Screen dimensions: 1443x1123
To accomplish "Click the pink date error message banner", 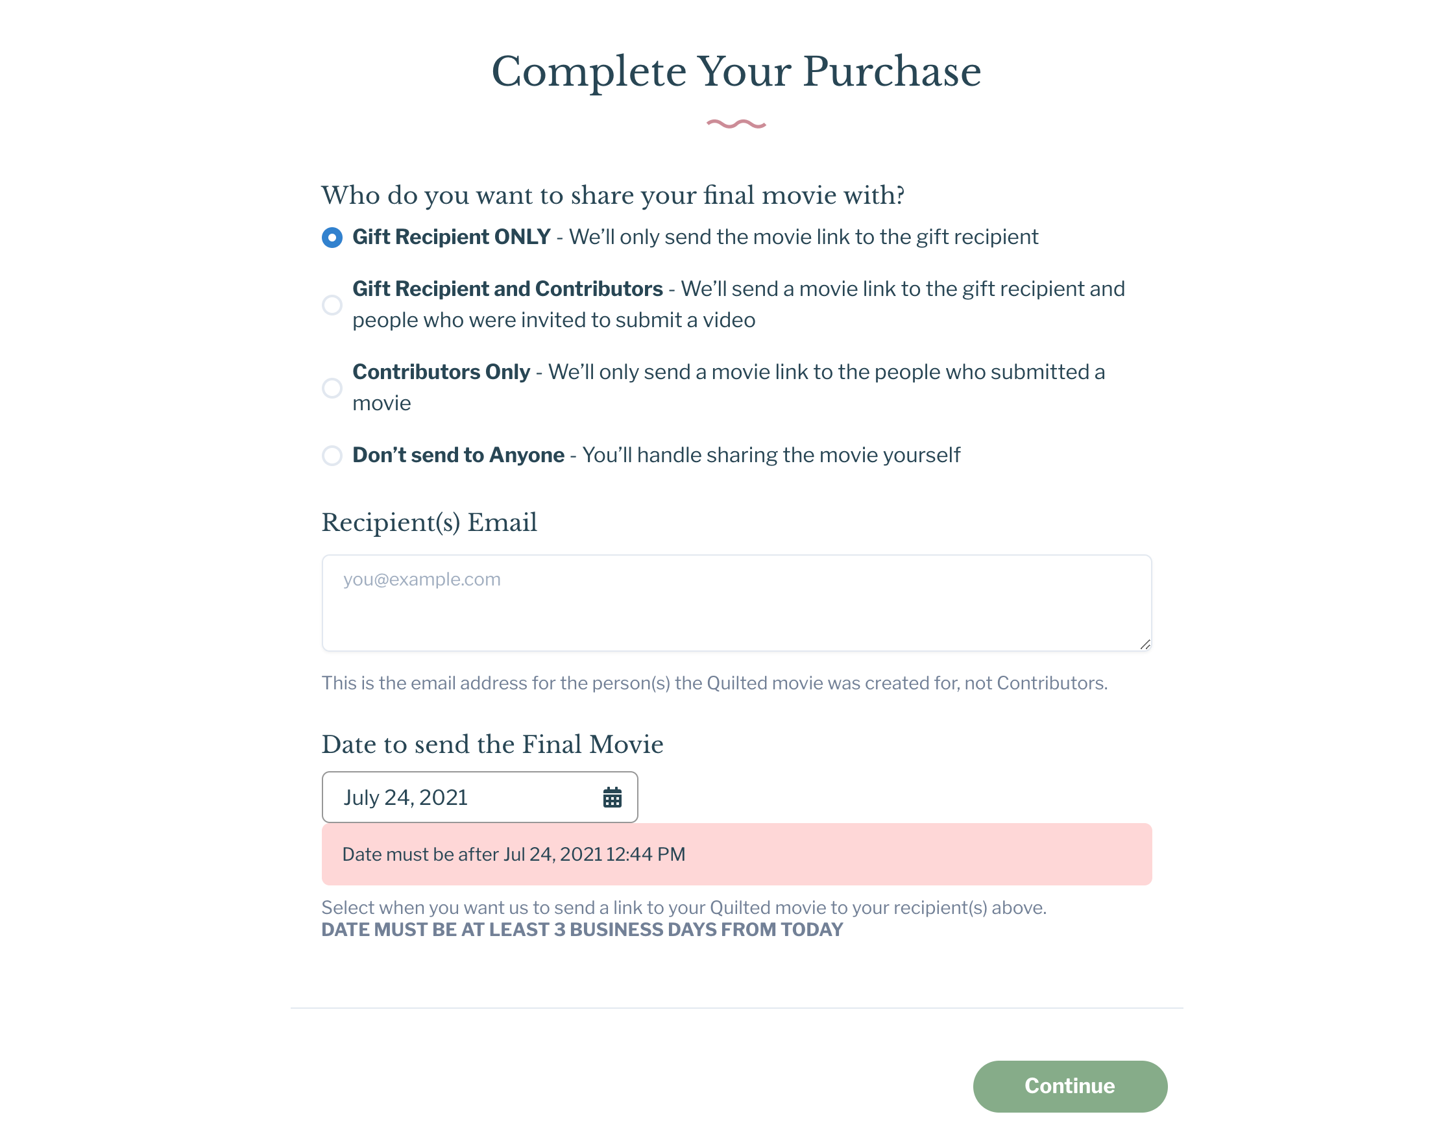I will [736, 854].
